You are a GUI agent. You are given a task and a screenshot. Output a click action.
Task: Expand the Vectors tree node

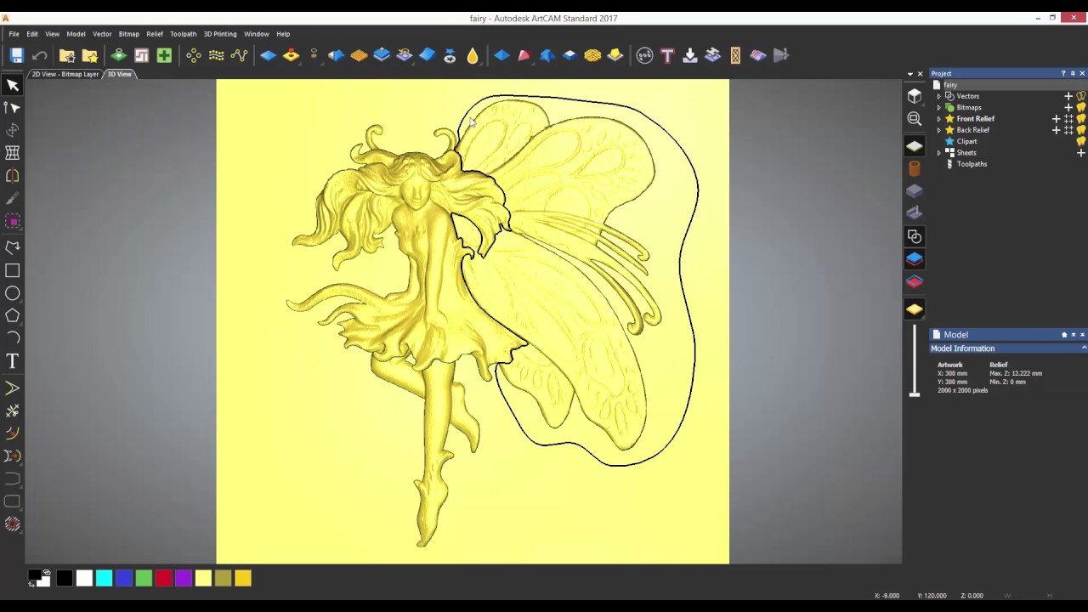tap(939, 96)
